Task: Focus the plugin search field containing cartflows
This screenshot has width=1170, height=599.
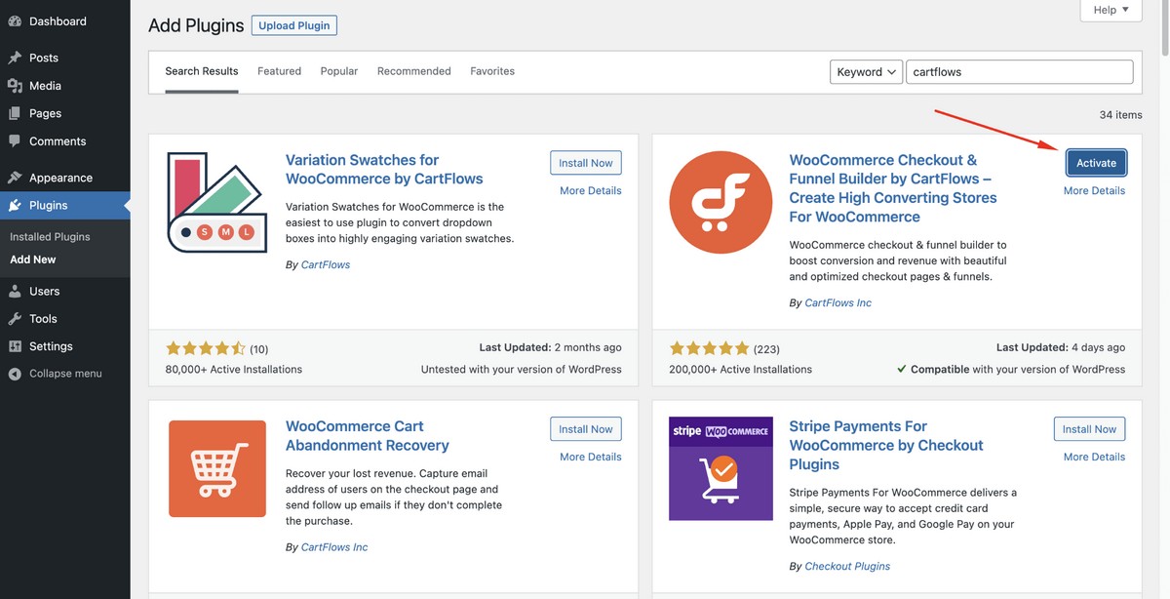Action: [1019, 72]
